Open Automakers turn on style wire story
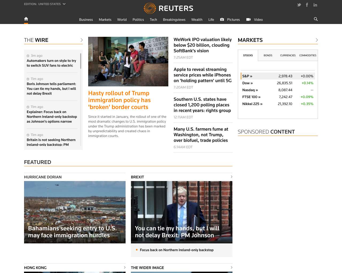The image size is (342, 273). (x=51, y=63)
